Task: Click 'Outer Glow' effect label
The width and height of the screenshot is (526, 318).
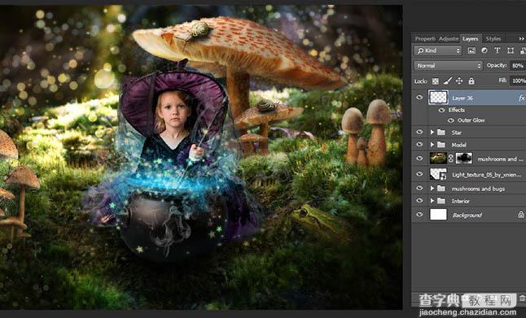Action: 471,120
